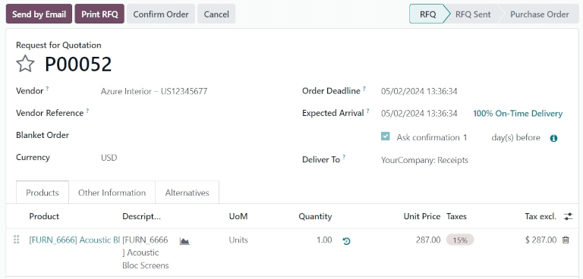The height and width of the screenshot is (279, 583).
Task: Click the Cancel button
Action: (216, 14)
